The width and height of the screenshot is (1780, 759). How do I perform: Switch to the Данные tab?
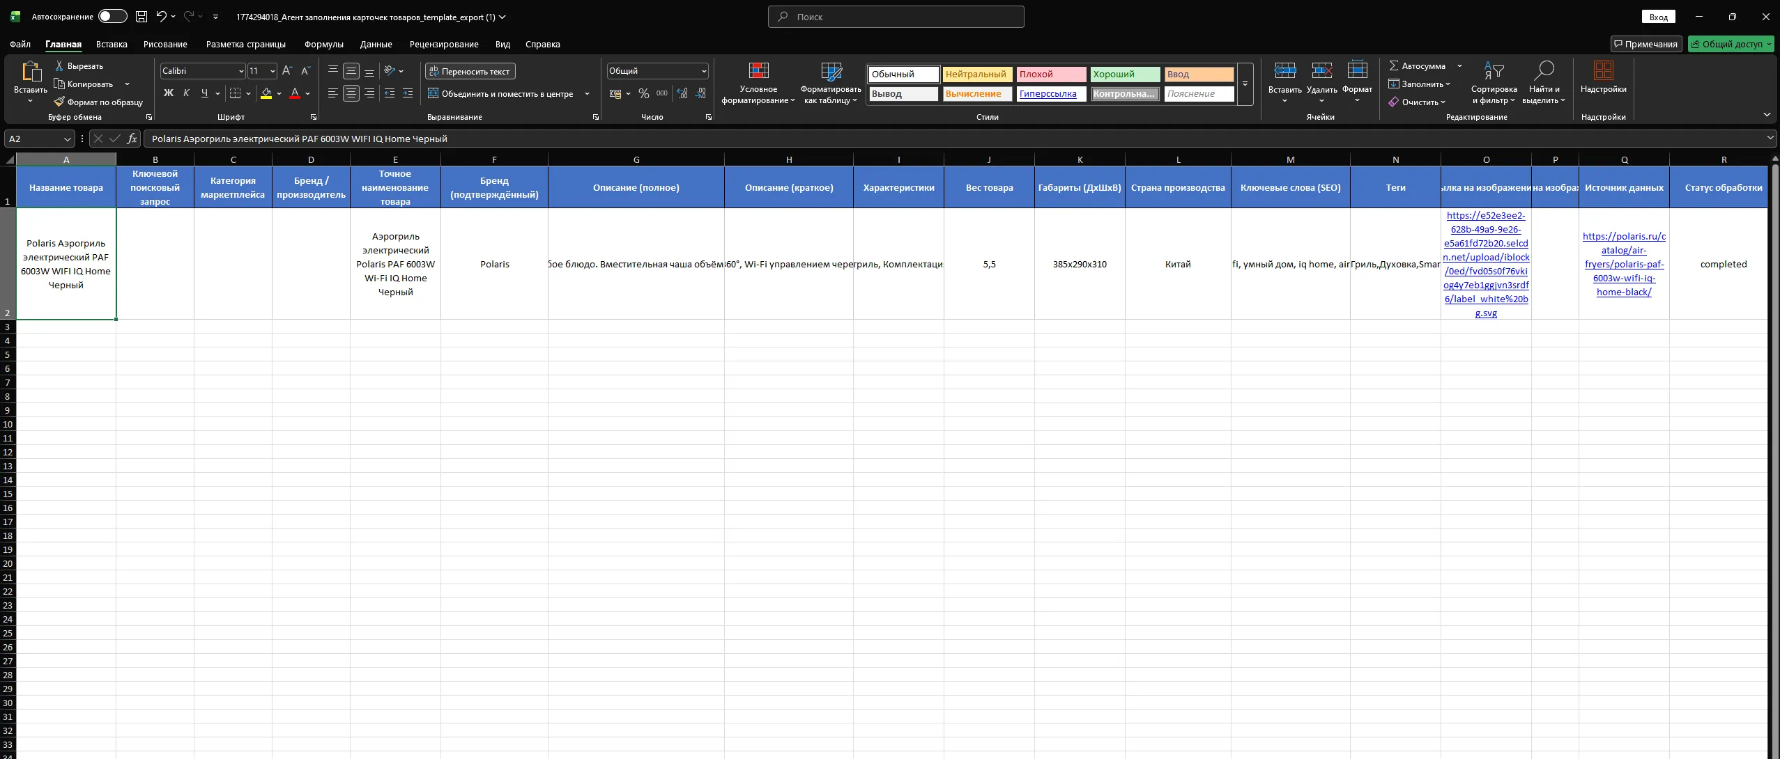[x=376, y=44]
